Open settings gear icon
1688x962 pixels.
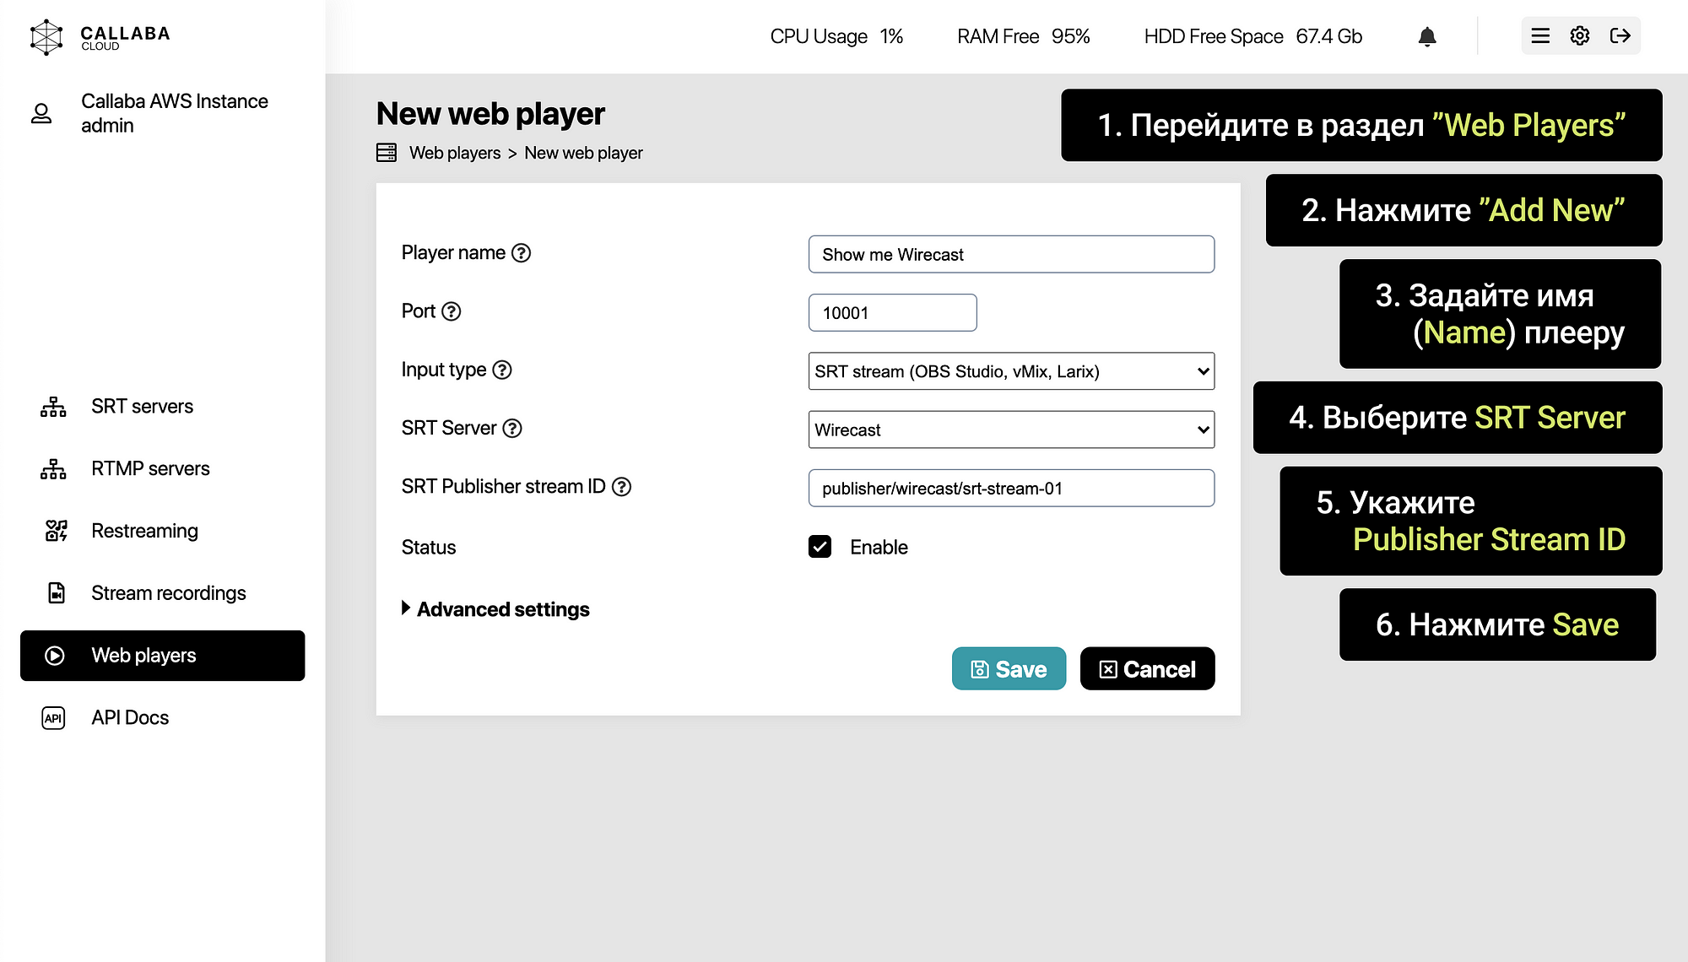[1580, 35]
